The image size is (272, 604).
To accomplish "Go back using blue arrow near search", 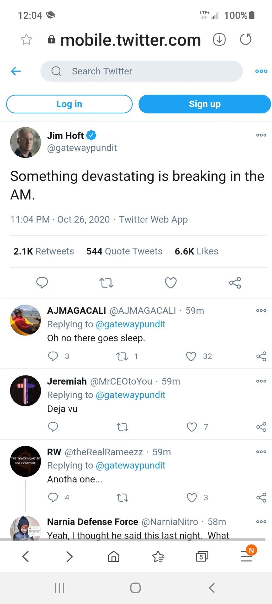I will (x=16, y=71).
